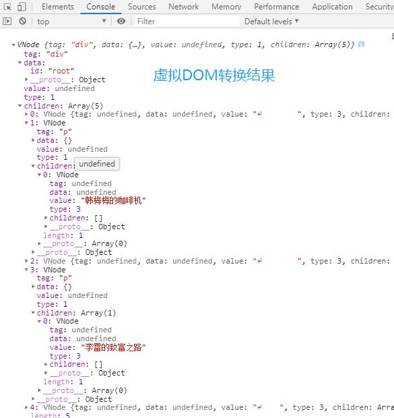
Task: Collapse children of child 1 VNode
Action: click(x=33, y=166)
